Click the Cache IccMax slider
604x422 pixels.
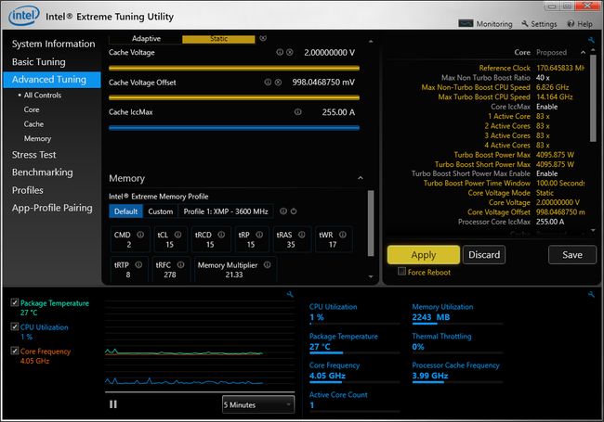(234, 128)
